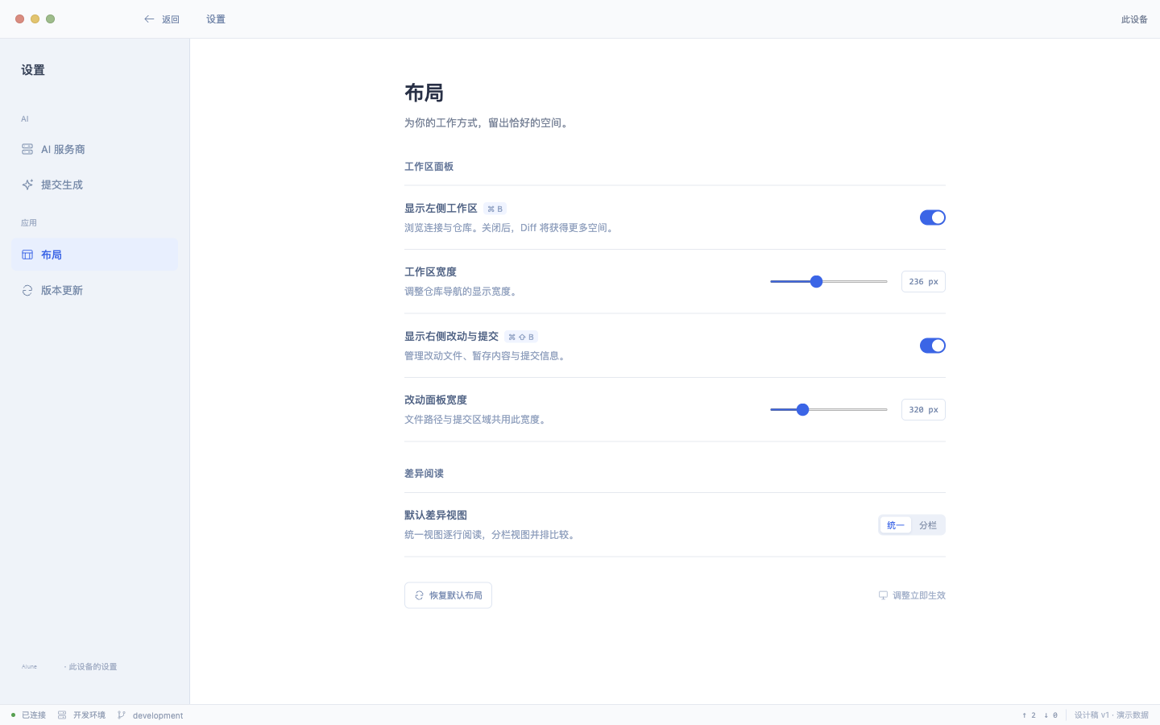Image resolution: width=1160 pixels, height=725 pixels.
Task: Click the 工作区面板 section header
Action: [x=429, y=167]
